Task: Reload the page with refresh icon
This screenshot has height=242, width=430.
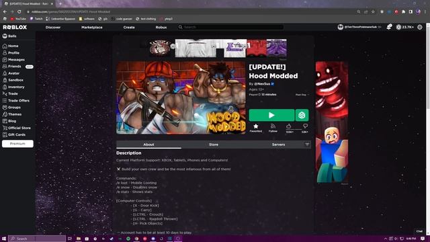Action: tap(19, 12)
